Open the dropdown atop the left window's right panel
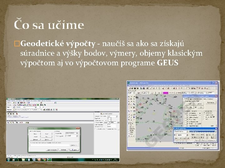The width and height of the screenshot is (225, 168). [112, 116]
